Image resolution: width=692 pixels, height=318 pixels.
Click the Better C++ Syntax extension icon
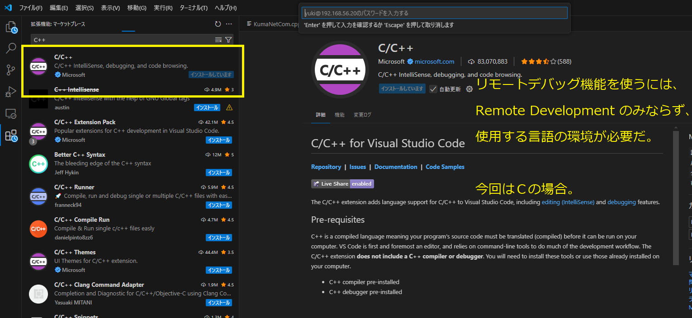(38, 164)
